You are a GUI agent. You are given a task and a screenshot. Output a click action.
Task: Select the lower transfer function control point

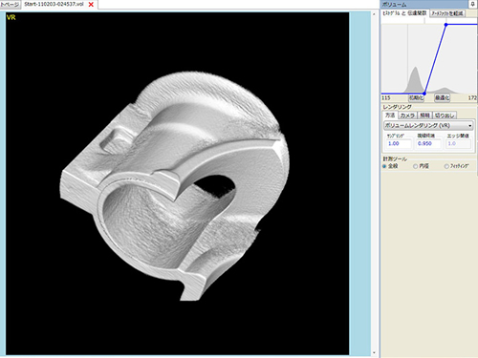tap(424, 94)
